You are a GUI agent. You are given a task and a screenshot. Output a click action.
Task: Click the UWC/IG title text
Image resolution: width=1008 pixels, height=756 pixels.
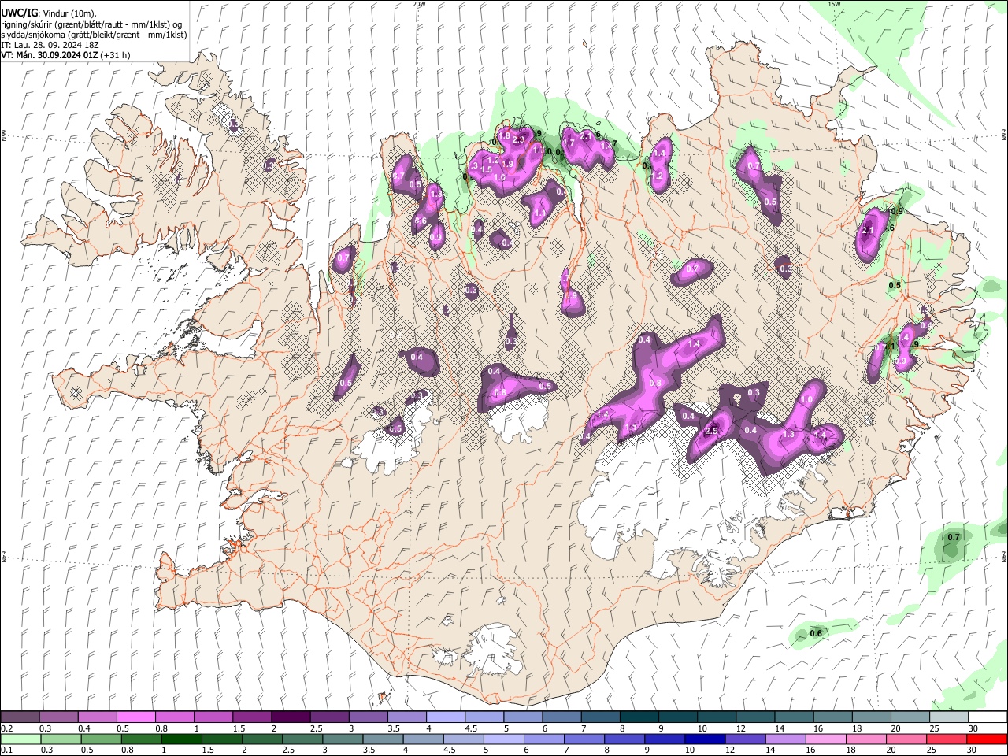(19, 13)
